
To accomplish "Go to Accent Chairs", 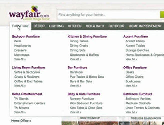I will coord(135,41).
